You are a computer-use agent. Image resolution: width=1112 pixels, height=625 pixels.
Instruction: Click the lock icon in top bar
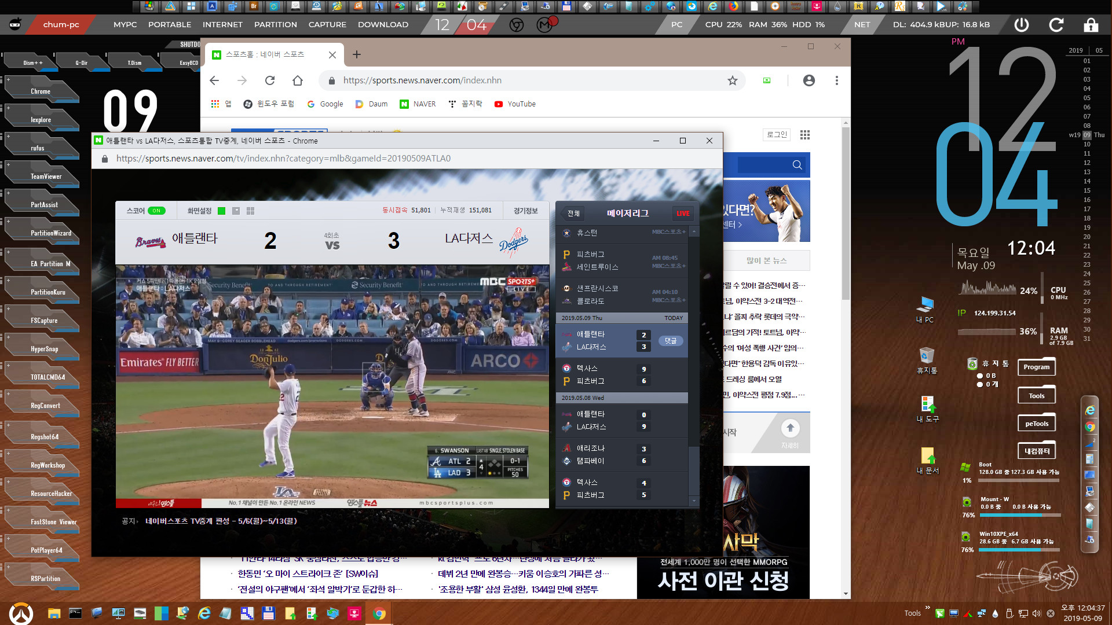click(x=1091, y=25)
